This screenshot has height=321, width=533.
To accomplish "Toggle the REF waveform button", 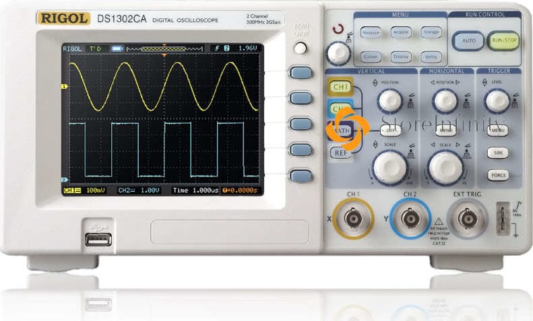I will 341,153.
